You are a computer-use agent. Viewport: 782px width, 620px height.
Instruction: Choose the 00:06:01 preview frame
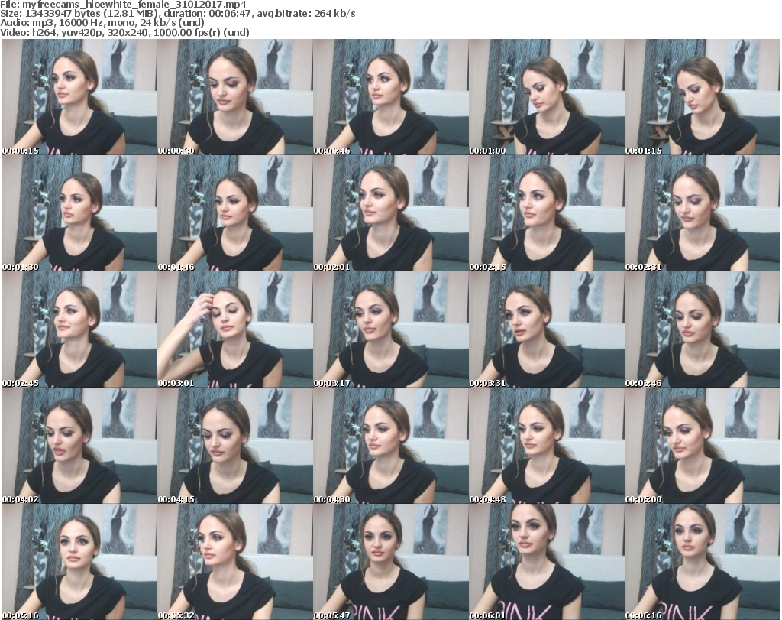click(546, 562)
